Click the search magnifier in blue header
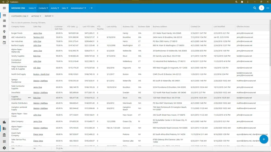The height and width of the screenshot is (152, 271). (255, 8)
